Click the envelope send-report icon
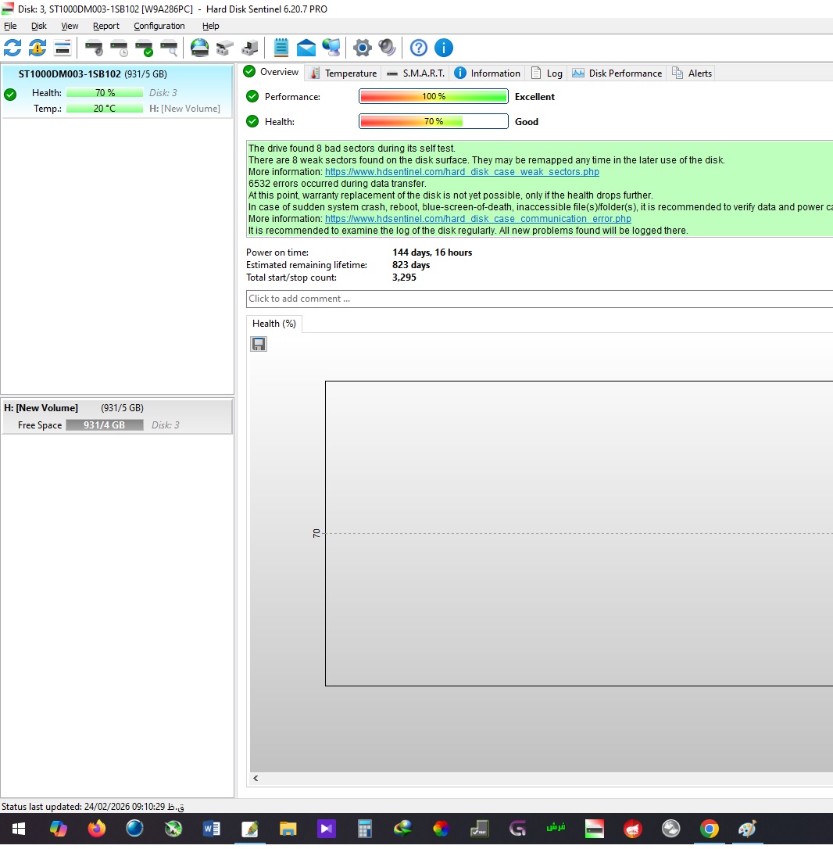 (306, 48)
